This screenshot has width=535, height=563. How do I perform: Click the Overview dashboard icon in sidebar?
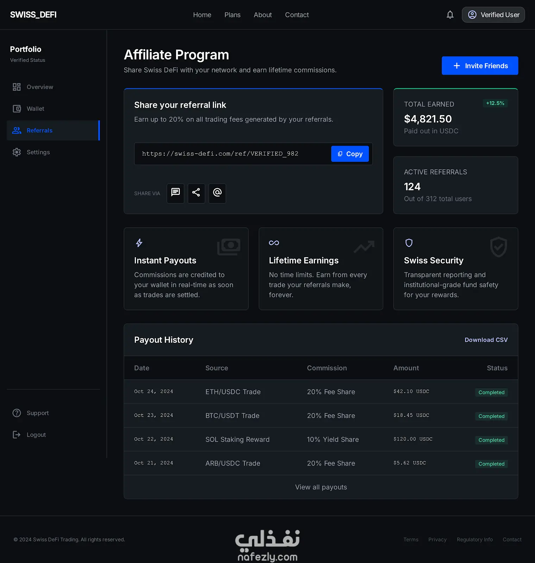click(x=17, y=87)
